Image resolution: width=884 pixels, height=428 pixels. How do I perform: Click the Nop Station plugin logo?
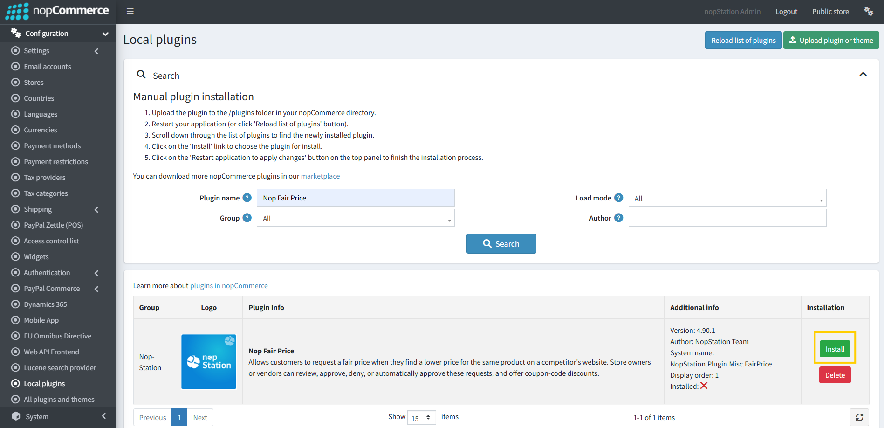point(209,361)
